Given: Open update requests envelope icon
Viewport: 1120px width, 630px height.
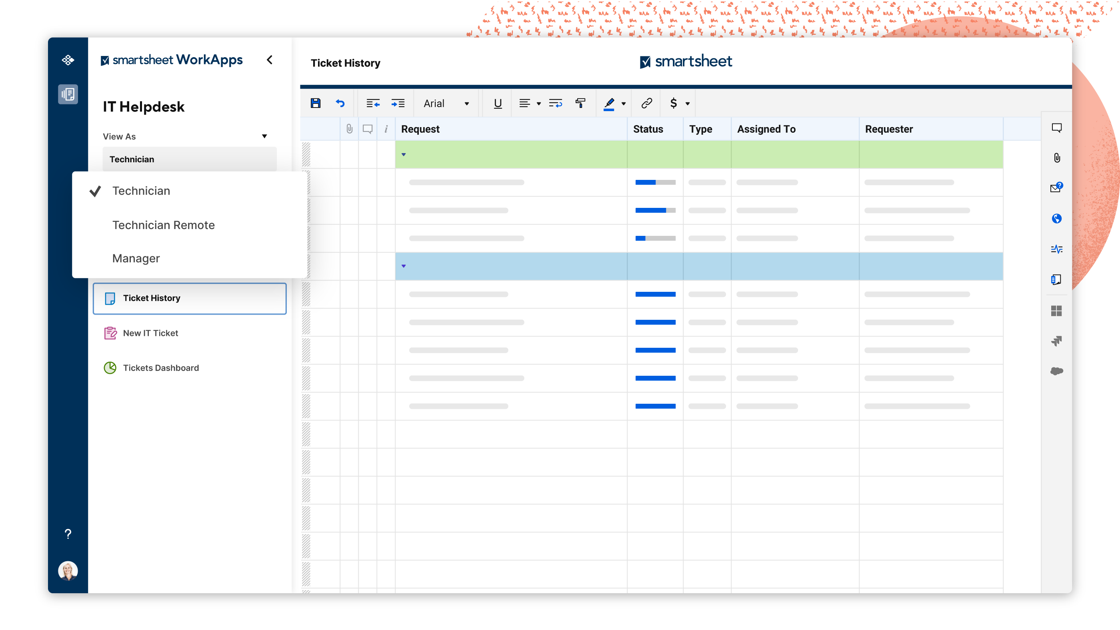Looking at the screenshot, I should (x=1056, y=188).
